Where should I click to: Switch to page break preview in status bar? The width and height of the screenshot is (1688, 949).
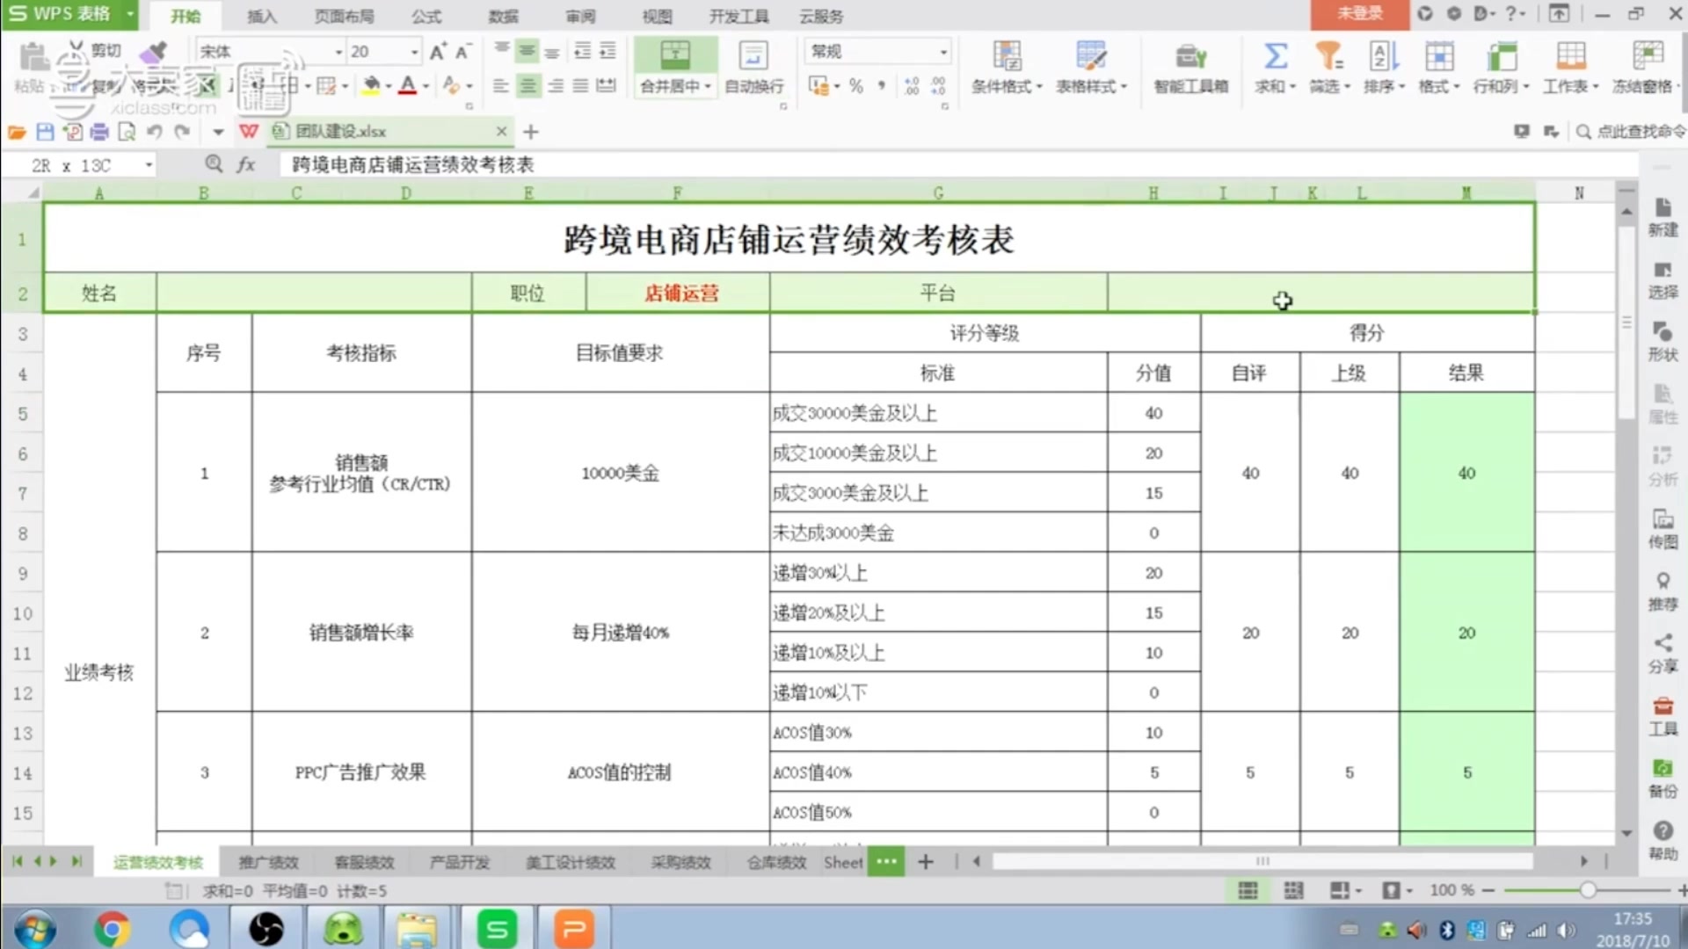coord(1293,891)
